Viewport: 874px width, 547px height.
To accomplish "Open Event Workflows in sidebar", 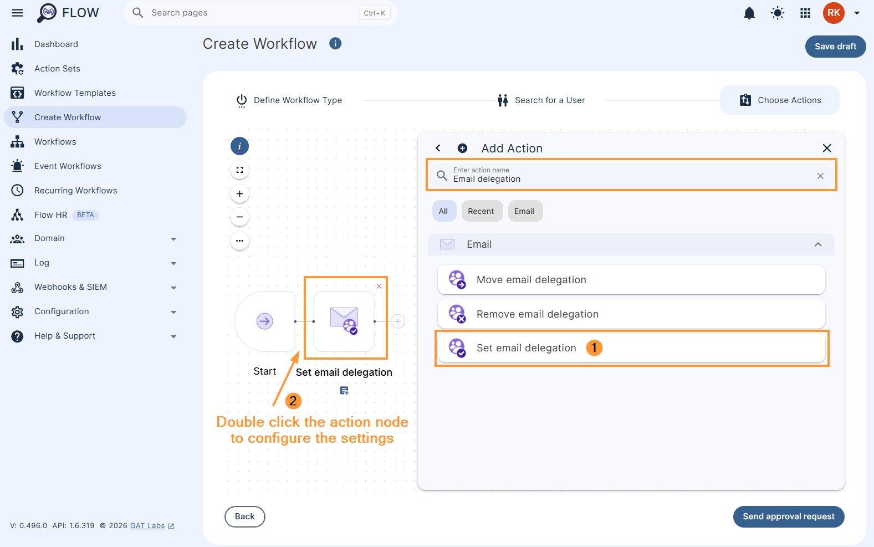I will click(95, 166).
